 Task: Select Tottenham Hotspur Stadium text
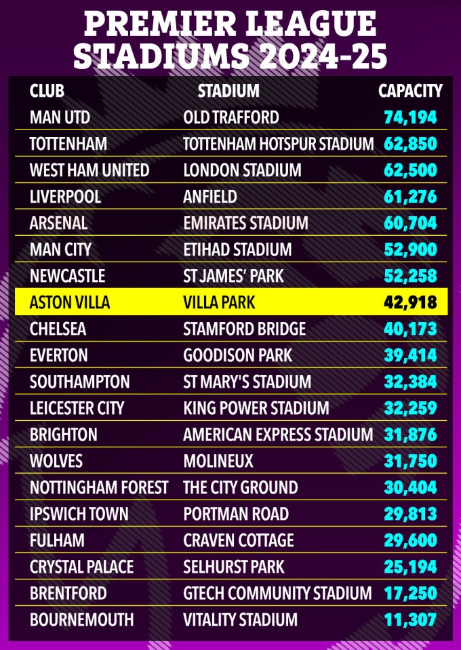[x=279, y=144]
